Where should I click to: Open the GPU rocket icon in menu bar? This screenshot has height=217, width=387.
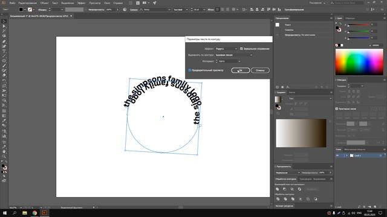pos(155,3)
